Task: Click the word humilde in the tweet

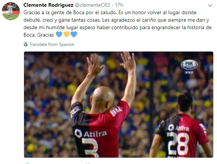Action: click(55, 27)
